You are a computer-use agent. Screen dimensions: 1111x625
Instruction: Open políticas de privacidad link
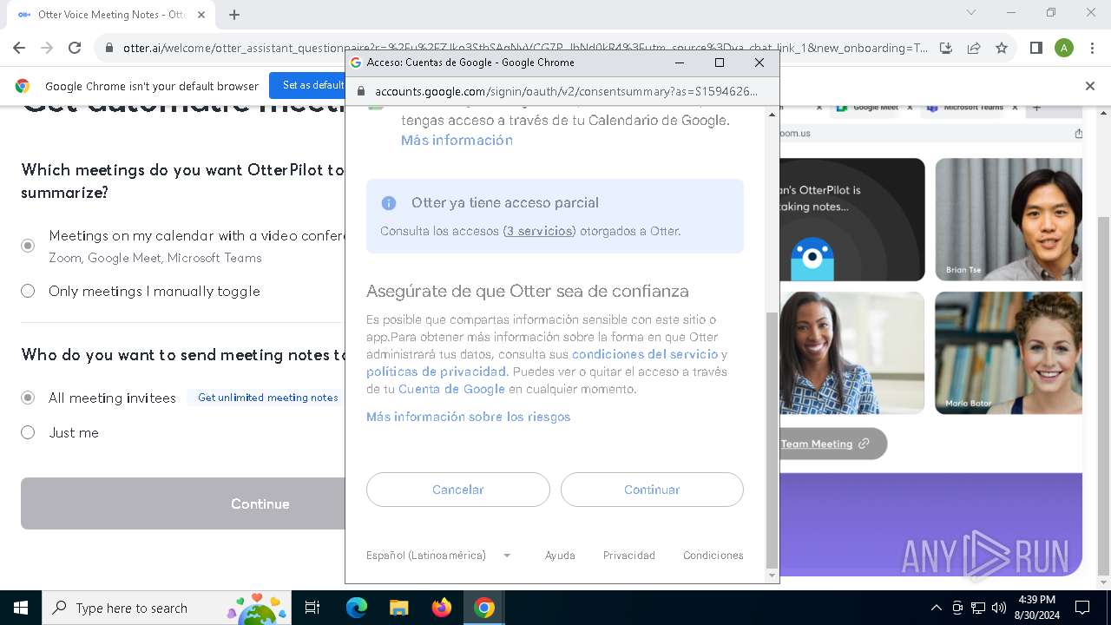(x=437, y=372)
